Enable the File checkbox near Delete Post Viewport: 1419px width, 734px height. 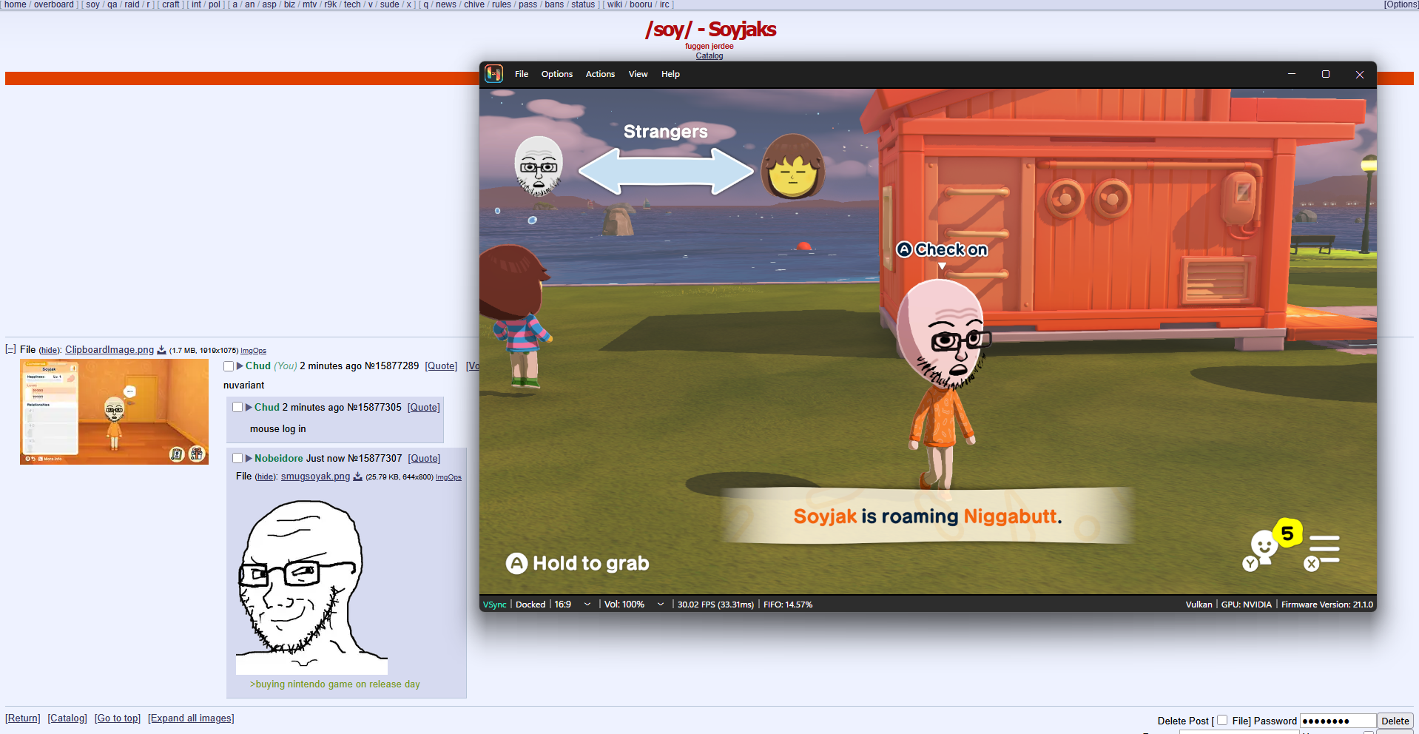[1222, 721]
